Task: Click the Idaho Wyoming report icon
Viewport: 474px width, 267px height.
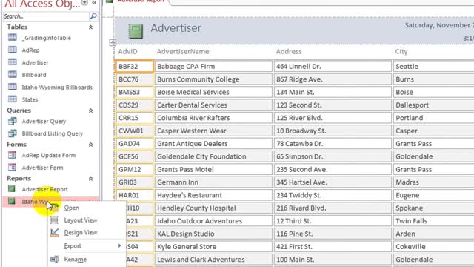Action: (12, 201)
